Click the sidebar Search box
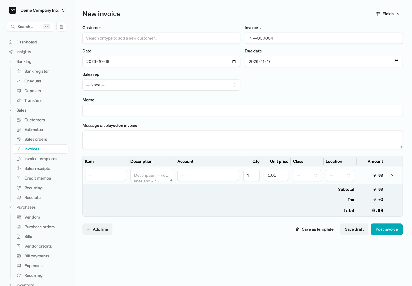The image size is (412, 286). tap(31, 27)
